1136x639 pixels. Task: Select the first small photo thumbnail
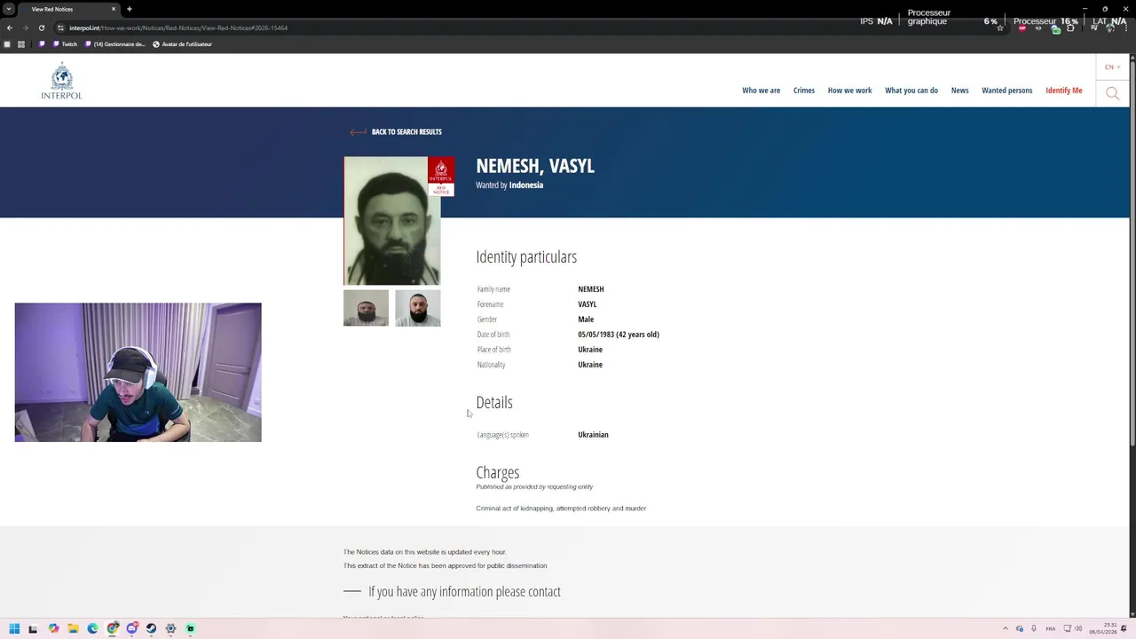(366, 308)
